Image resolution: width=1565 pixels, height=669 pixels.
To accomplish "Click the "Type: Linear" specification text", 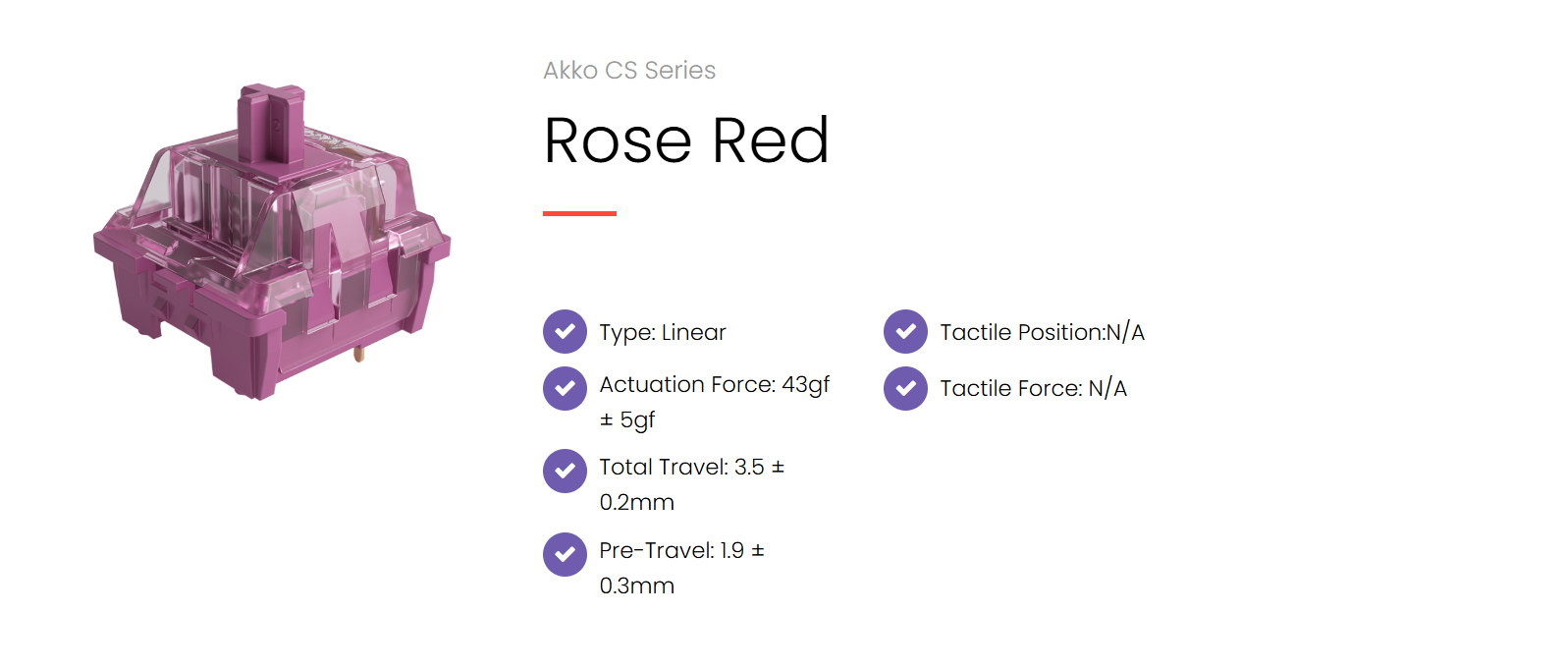I will [663, 333].
